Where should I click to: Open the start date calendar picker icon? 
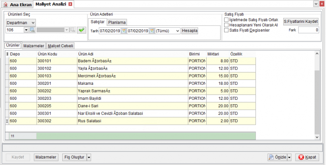pos(124,31)
